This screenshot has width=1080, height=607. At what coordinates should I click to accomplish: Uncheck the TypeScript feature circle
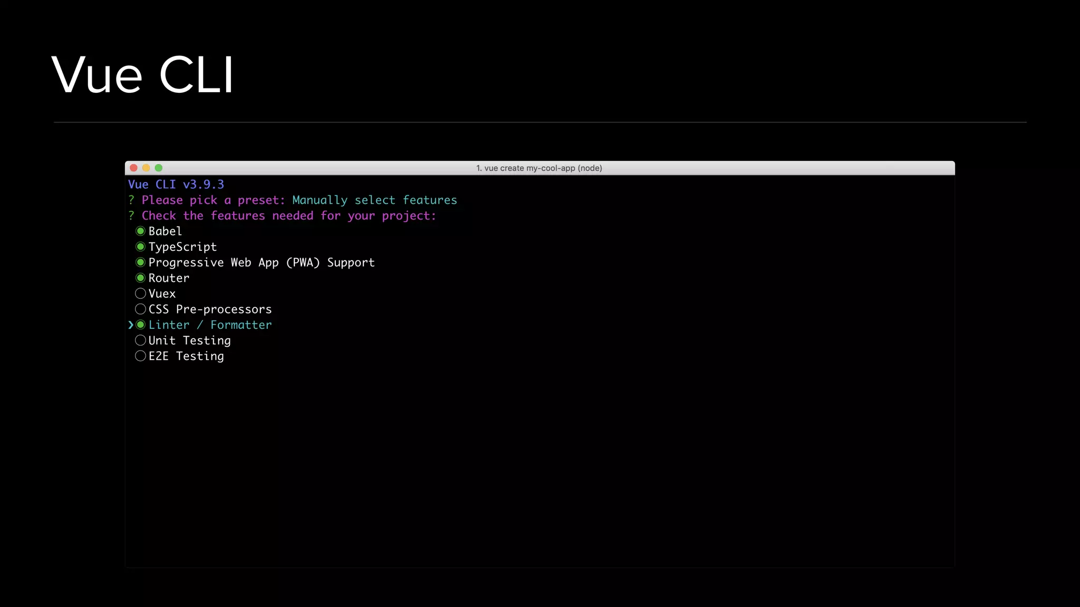pyautogui.click(x=140, y=247)
